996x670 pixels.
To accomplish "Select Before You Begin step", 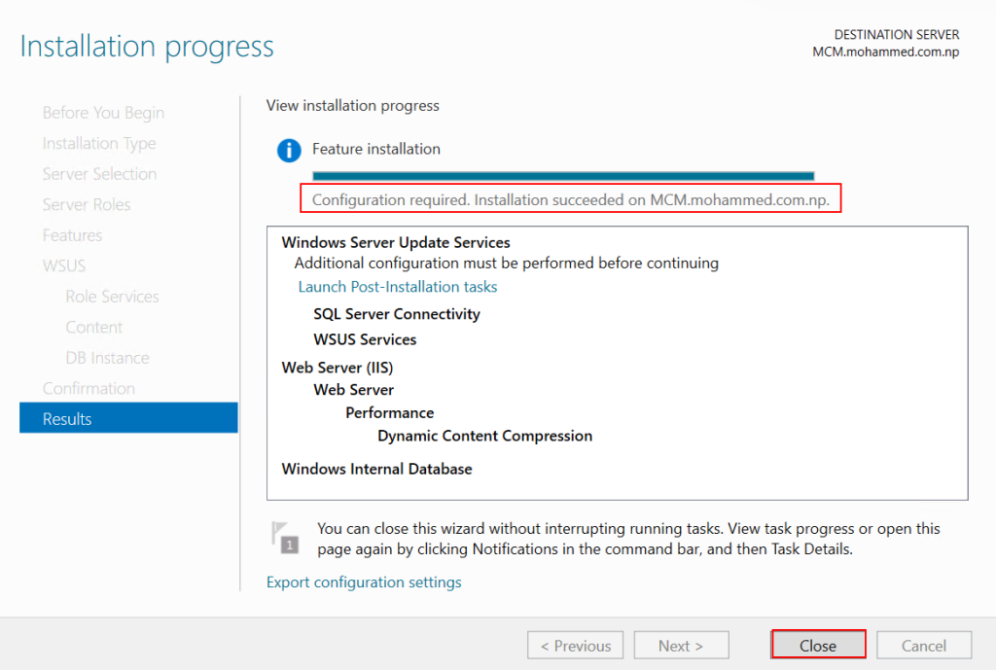I will (x=103, y=113).
